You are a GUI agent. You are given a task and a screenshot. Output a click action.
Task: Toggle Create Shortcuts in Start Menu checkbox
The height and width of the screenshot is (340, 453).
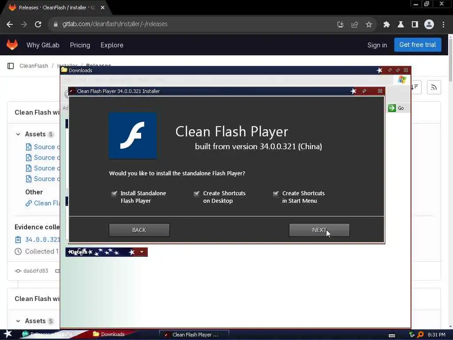[x=276, y=193]
